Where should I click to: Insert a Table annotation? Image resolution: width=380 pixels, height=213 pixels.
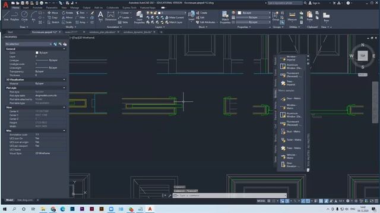pyautogui.click(x=123, y=22)
